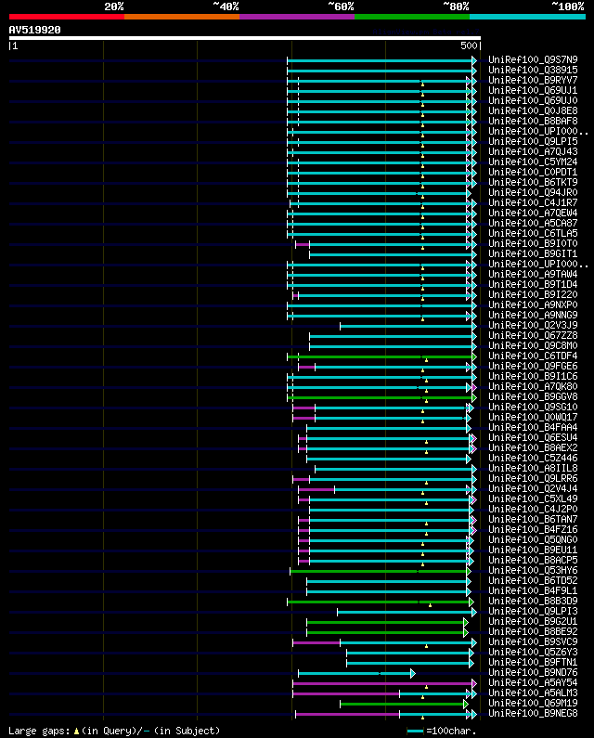Open the UniRef100_C6TLA5 hit
Screen dimensions: 594x738
(x=533, y=233)
